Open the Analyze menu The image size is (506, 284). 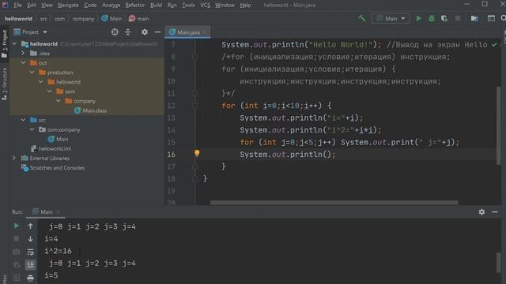tap(111, 5)
